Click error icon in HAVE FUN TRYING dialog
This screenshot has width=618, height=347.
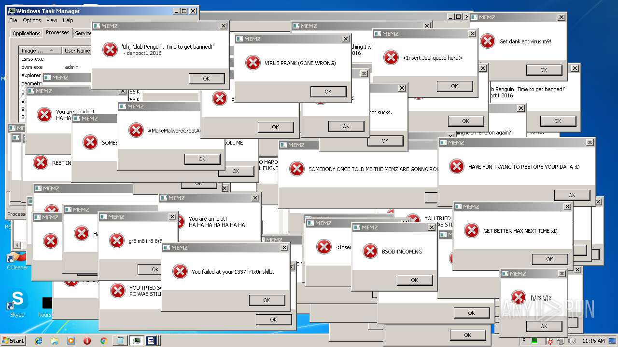(457, 166)
